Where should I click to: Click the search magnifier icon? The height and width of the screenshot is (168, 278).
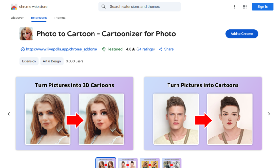(x=103, y=7)
